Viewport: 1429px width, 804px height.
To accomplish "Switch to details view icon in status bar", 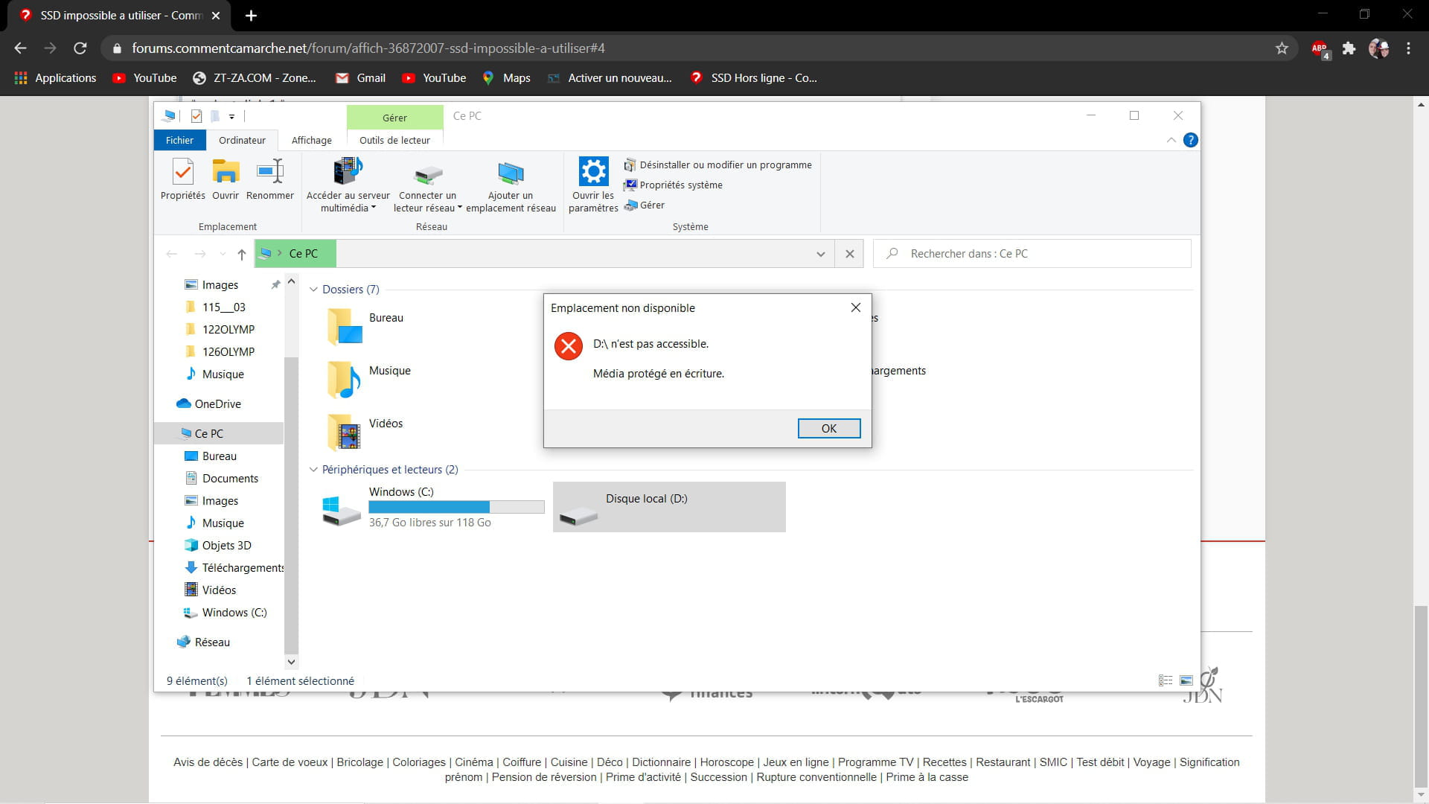I will coord(1166,680).
